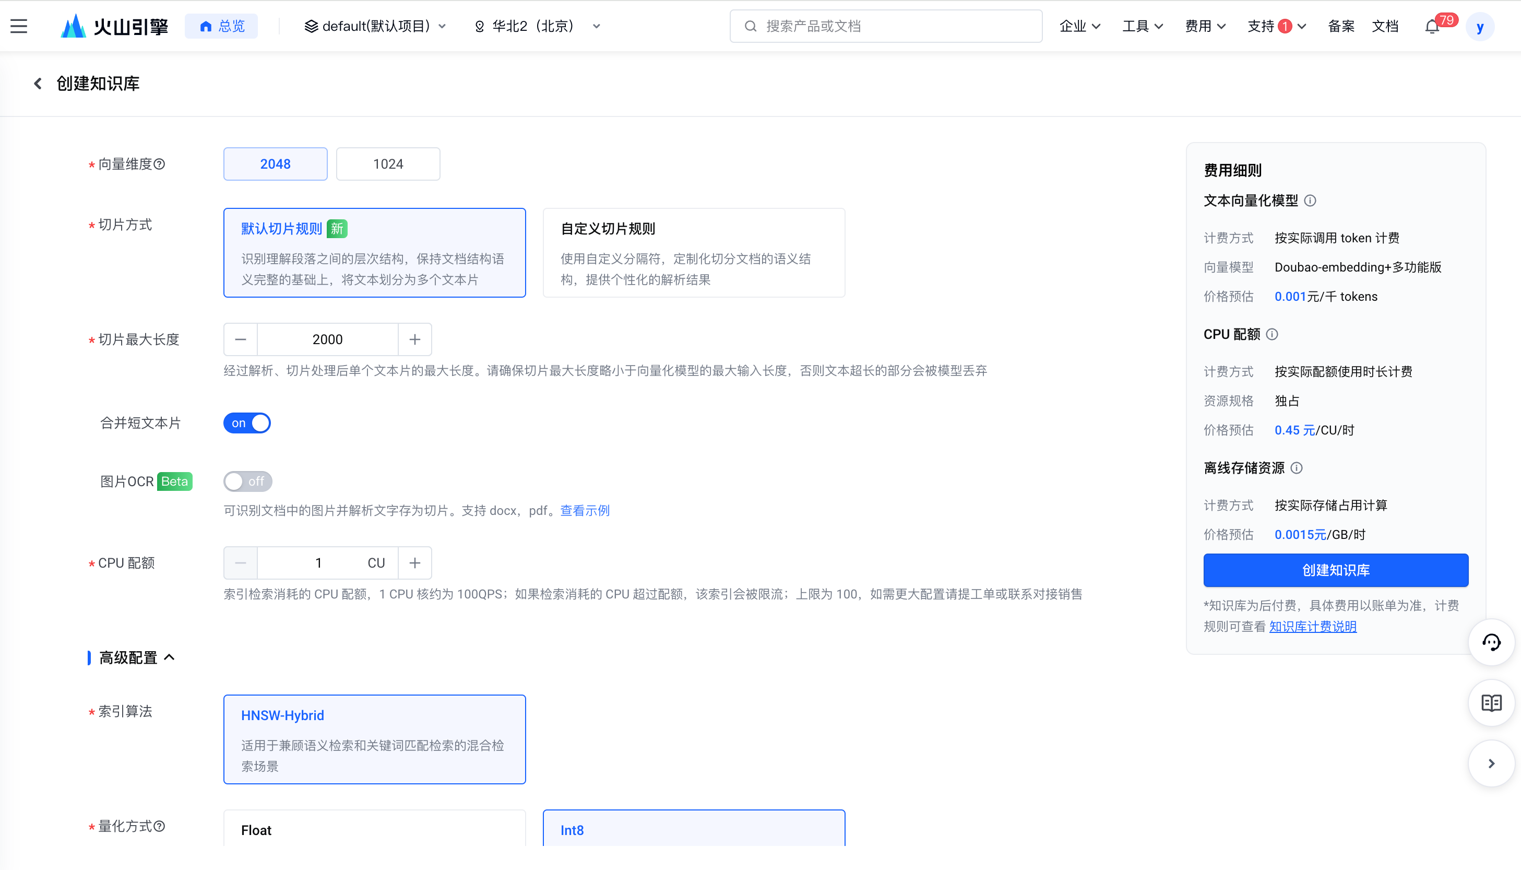
Task: Open the documentation book floating button
Action: click(1491, 703)
